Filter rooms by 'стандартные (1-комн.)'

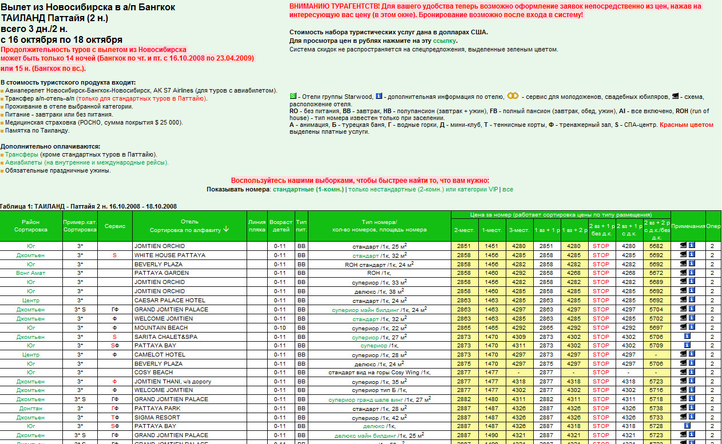click(308, 189)
